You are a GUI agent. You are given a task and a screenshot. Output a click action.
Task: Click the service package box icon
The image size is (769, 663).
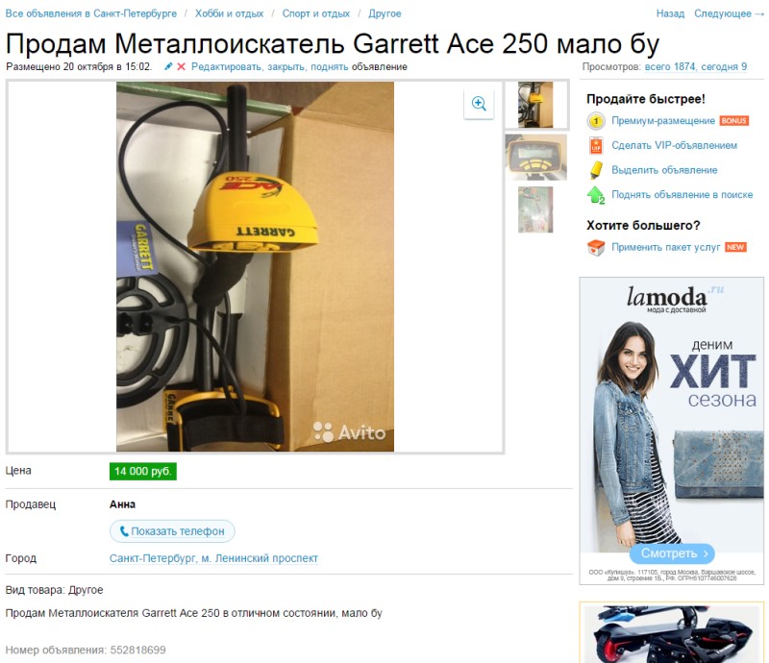click(596, 248)
